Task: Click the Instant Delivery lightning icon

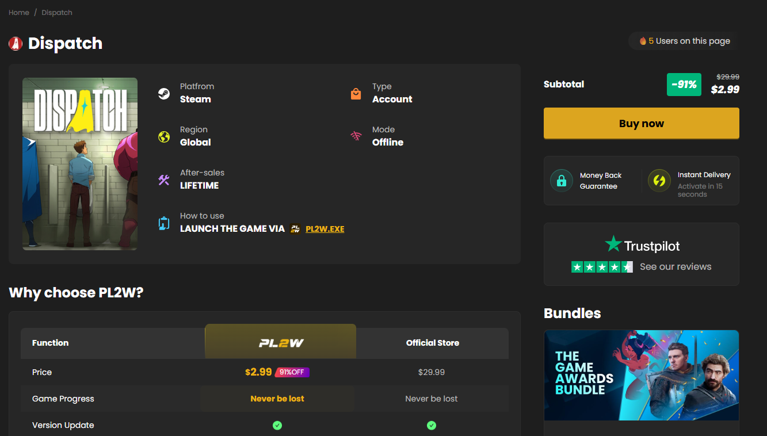Action: tap(659, 181)
